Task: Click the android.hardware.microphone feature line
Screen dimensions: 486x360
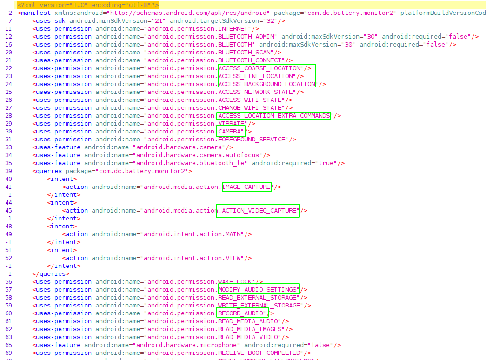Action: [186, 345]
